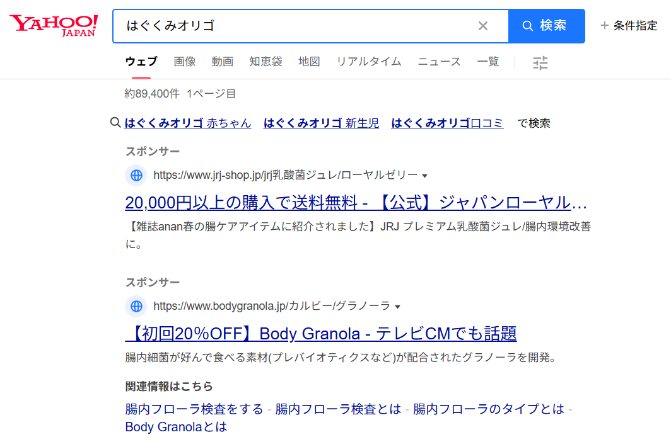Click the 約89,400件 result count text
This screenshot has height=442, width=671.
point(152,94)
